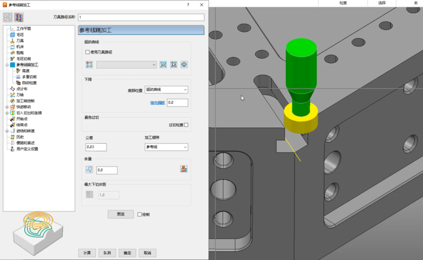
Task: Select 刀具 in the strategy tree
Action: pyautogui.click(x=20, y=41)
